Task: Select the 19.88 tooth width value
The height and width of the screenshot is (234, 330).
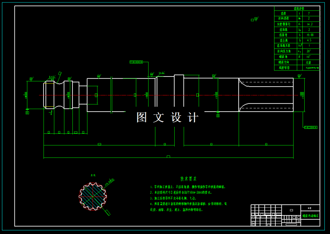Action: [x=310, y=35]
